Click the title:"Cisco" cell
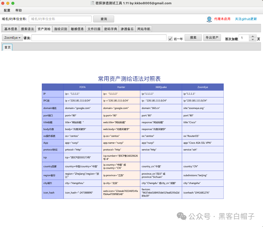This screenshot has width=263, height=227. (203, 123)
